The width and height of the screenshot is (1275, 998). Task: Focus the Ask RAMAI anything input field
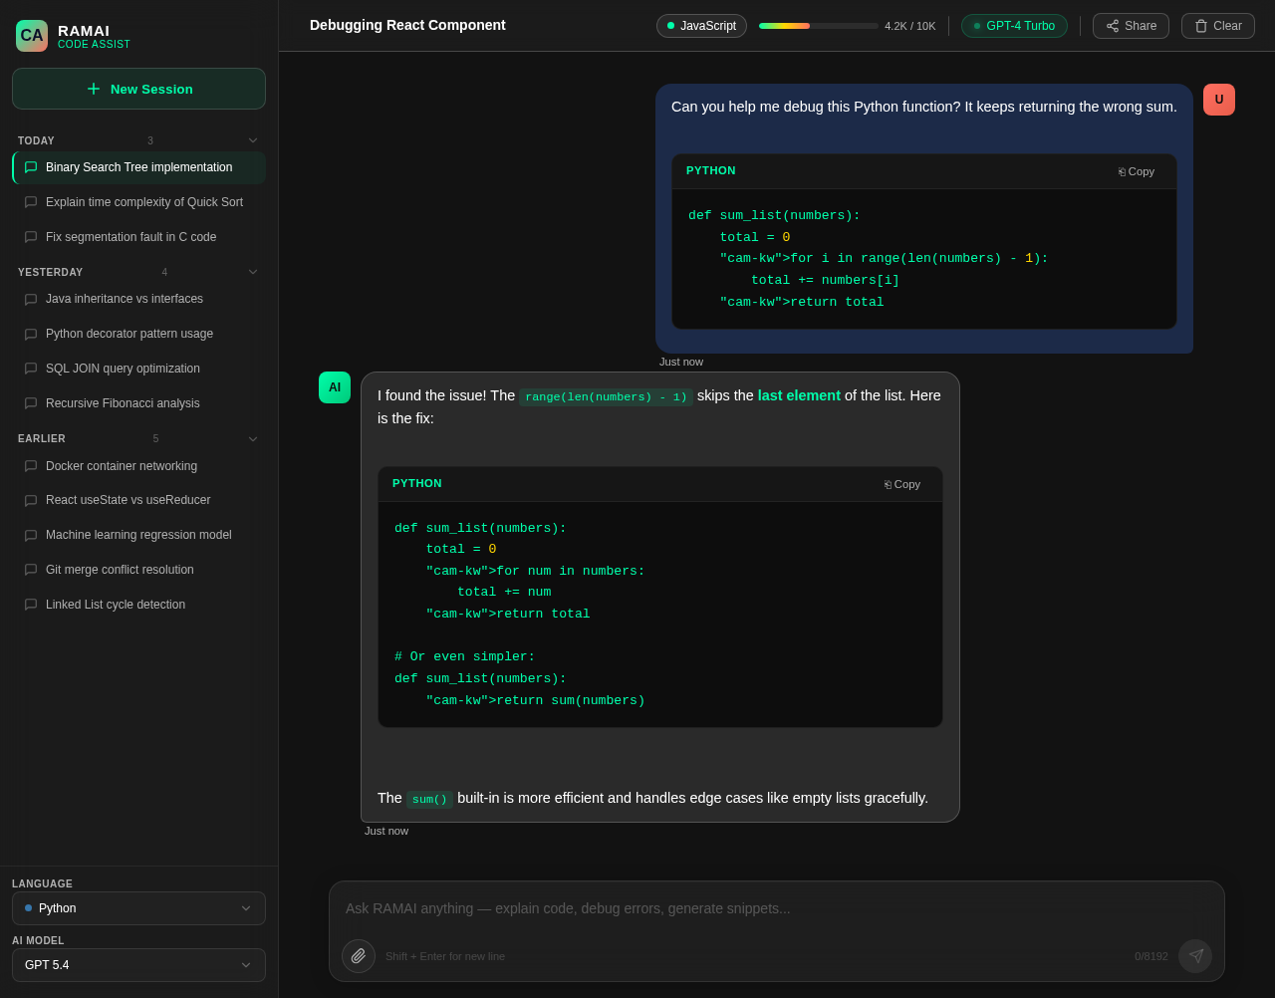[x=777, y=908]
